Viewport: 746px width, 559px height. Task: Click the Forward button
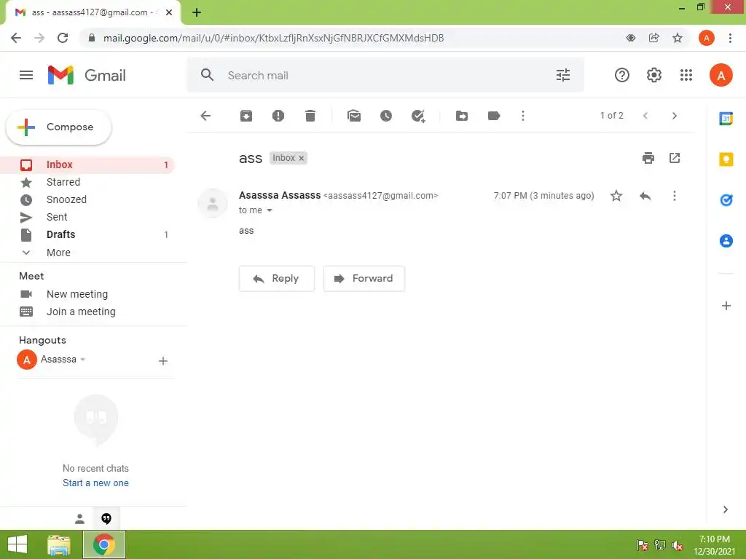point(364,279)
